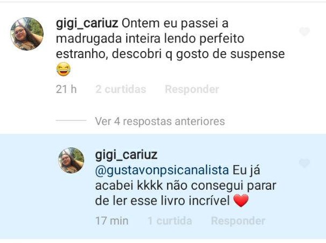
Task: Expand Ver 4 respostas anteriores
Action: pos(160,121)
